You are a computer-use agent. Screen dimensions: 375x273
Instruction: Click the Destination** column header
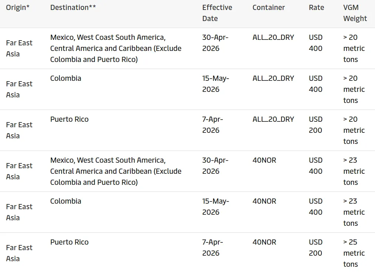[73, 7]
